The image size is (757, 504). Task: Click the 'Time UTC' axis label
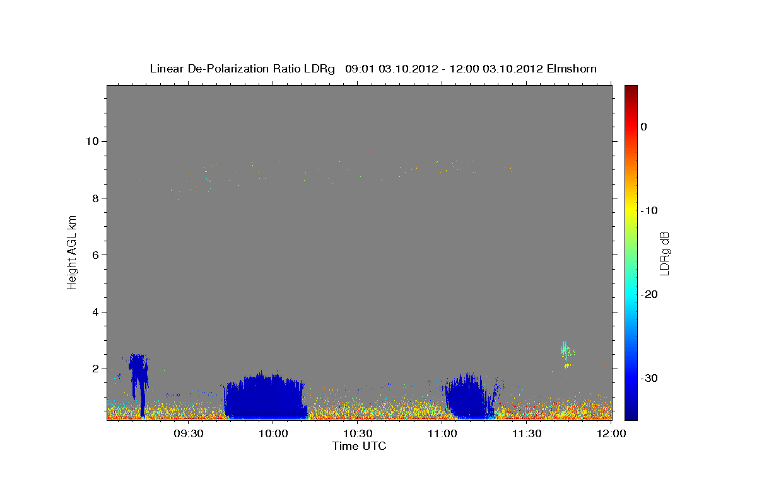click(x=359, y=446)
